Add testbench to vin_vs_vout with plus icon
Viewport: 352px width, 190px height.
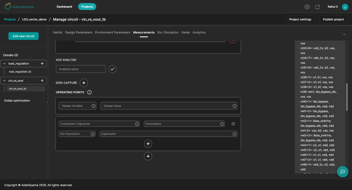click(x=42, y=81)
